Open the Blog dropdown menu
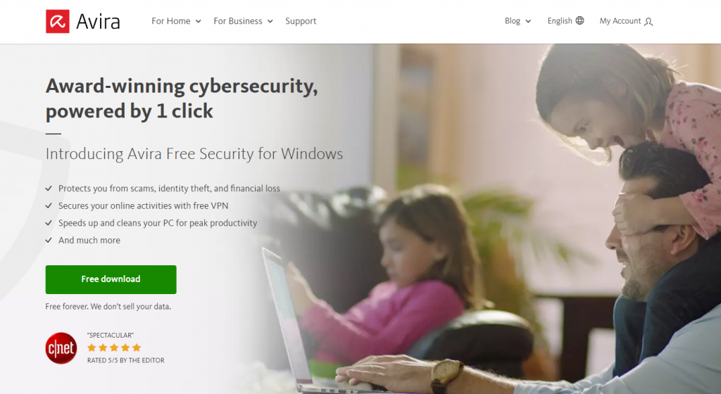 pyautogui.click(x=518, y=21)
